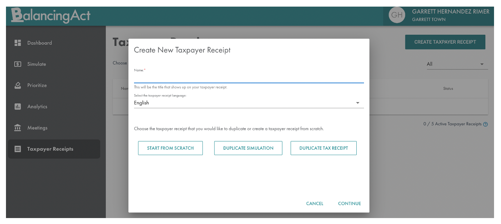501x224 pixels.
Task: Click the Garrett Hernandez Rimer username
Action: click(451, 12)
